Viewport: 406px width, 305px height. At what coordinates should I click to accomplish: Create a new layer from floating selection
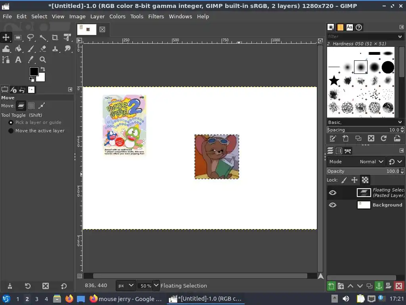[x=331, y=286]
